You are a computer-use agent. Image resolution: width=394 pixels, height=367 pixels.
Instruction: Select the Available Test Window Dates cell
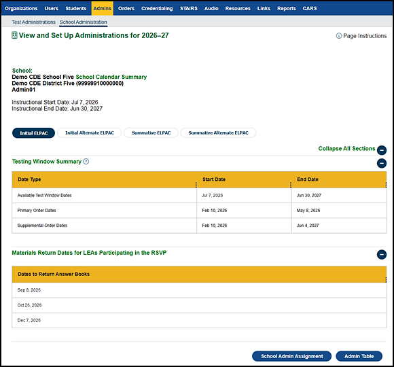(105, 195)
